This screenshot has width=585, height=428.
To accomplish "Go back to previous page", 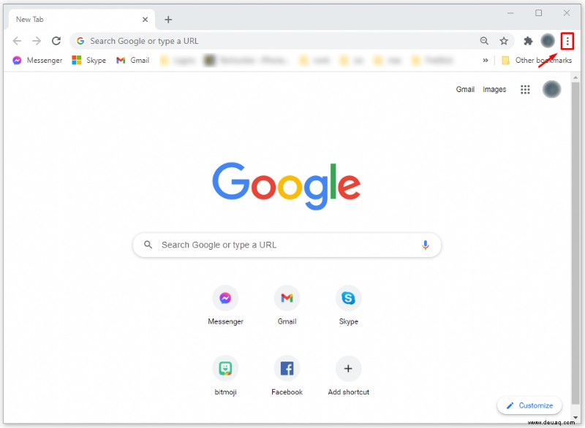I will coord(17,41).
